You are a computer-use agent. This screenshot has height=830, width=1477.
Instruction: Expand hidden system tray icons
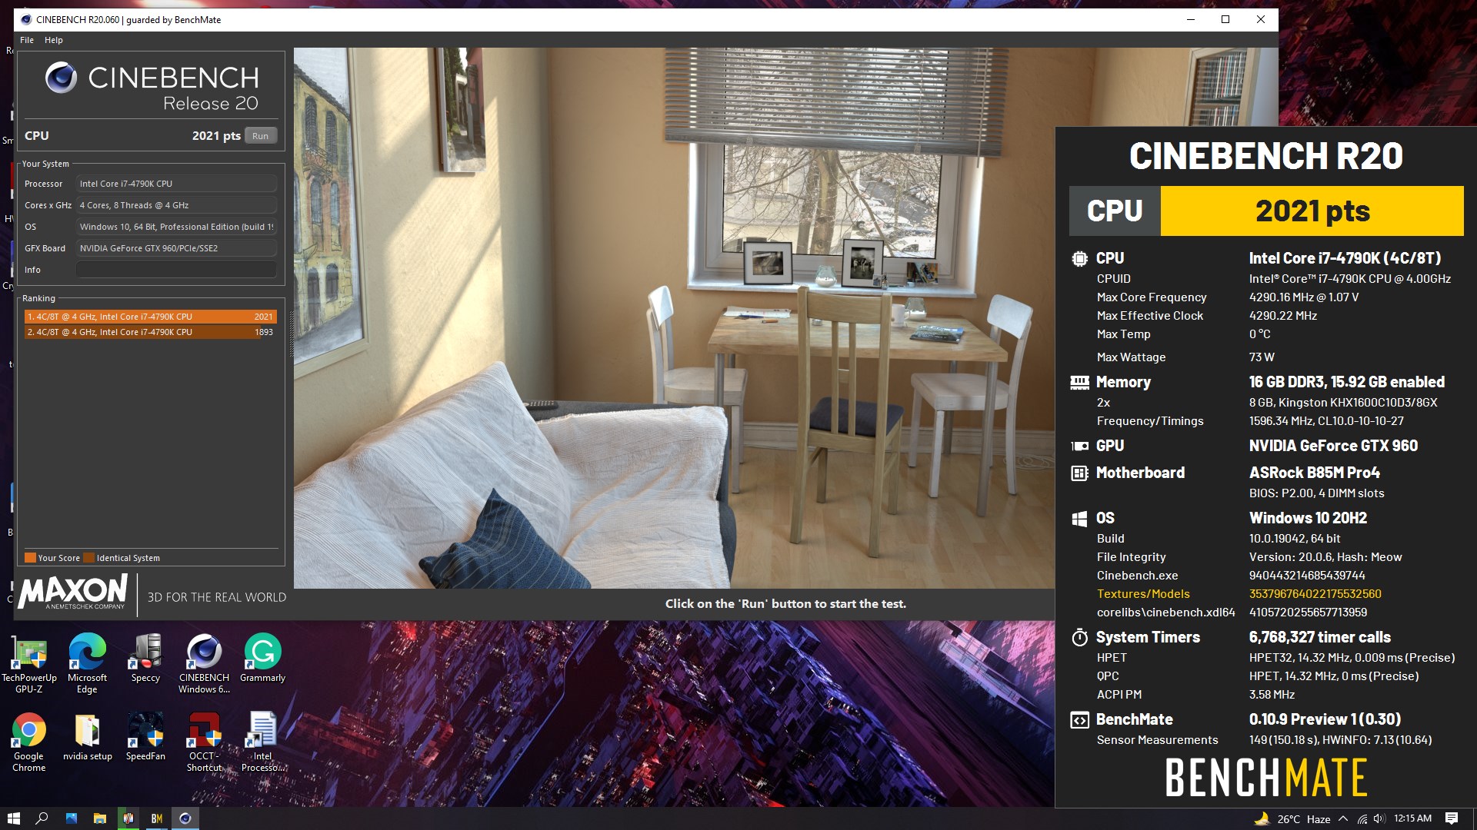[x=1343, y=818]
